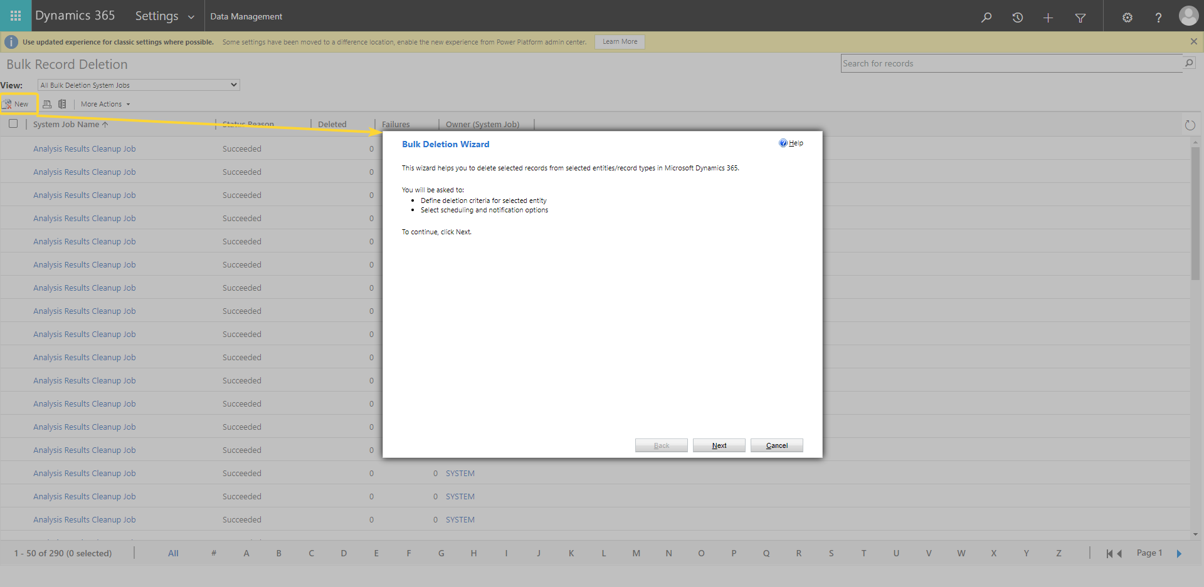The image size is (1204, 587).
Task: Click the print icon in the toolbar
Action: (x=47, y=104)
